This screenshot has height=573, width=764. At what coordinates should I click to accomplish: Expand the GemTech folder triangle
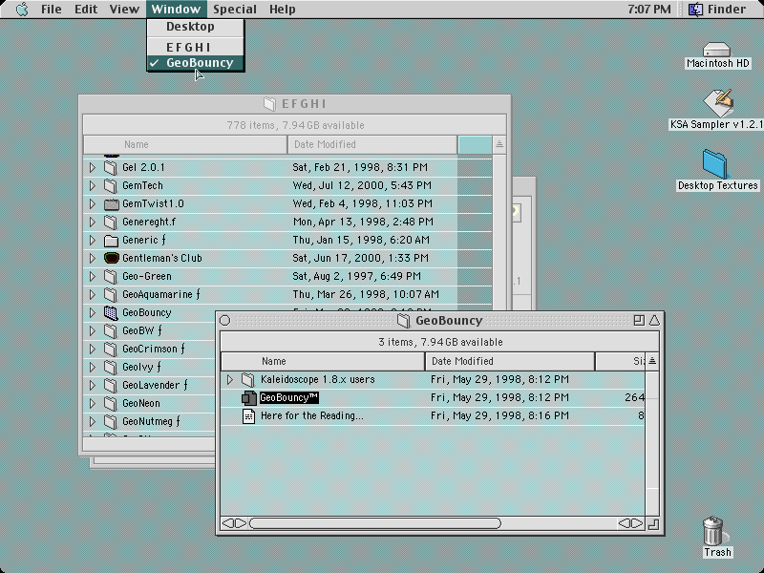point(92,185)
